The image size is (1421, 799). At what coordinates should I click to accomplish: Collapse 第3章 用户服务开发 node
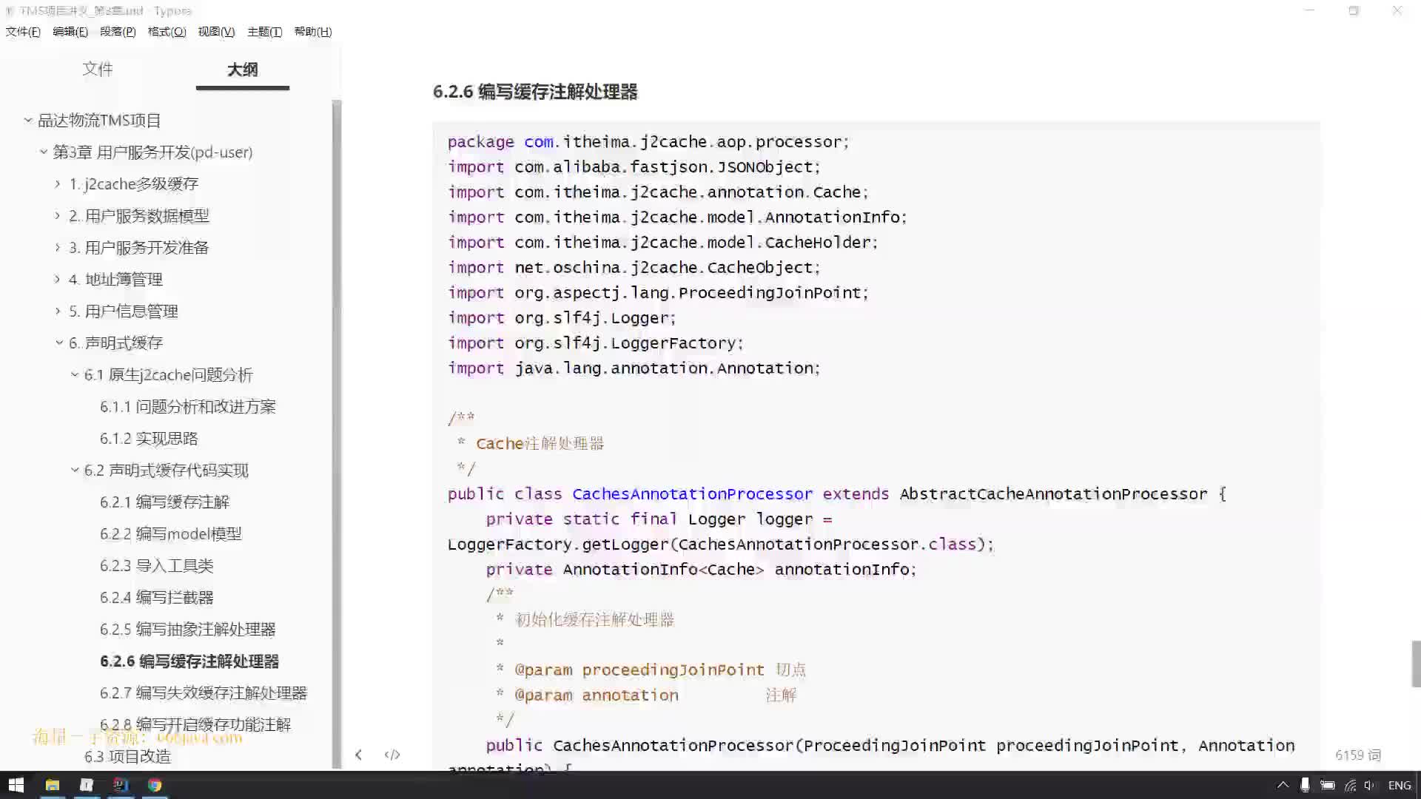[x=44, y=152]
